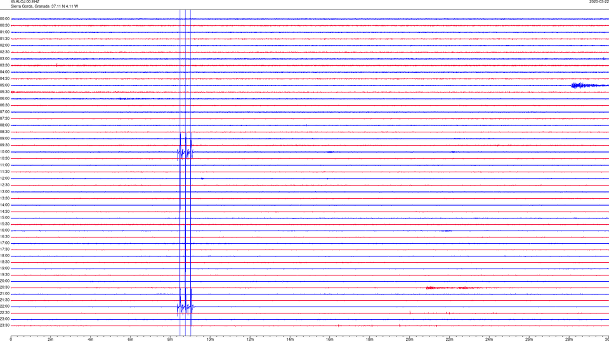The image size is (609, 342).
Task: Click the 2m tick on the minute axis
Action: pos(51,339)
